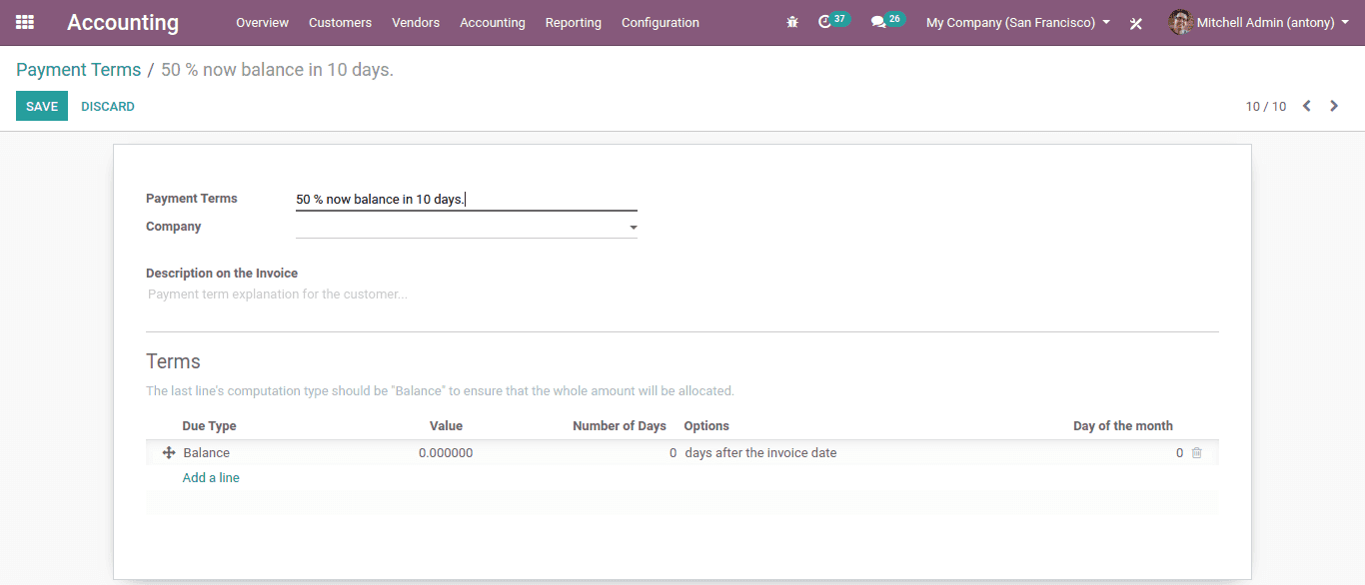Go to previous record arrow
The image size is (1365, 585).
pyautogui.click(x=1306, y=106)
